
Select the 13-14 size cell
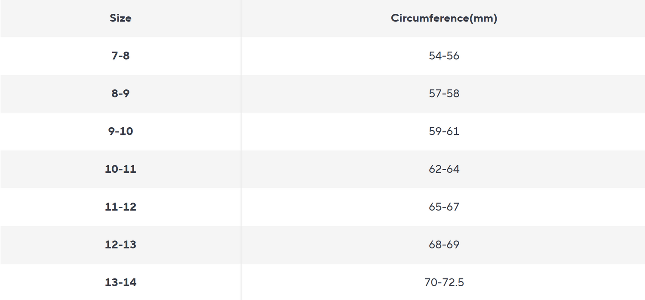120,282
